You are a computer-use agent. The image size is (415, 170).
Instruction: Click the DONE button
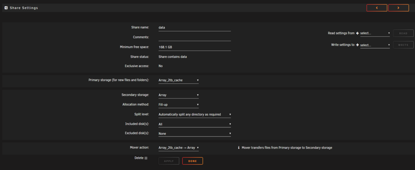click(193, 161)
